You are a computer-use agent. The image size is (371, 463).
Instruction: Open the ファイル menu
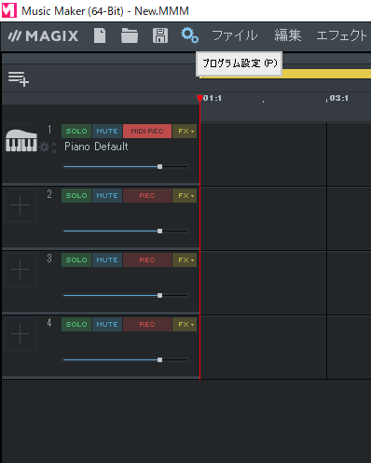tap(235, 35)
